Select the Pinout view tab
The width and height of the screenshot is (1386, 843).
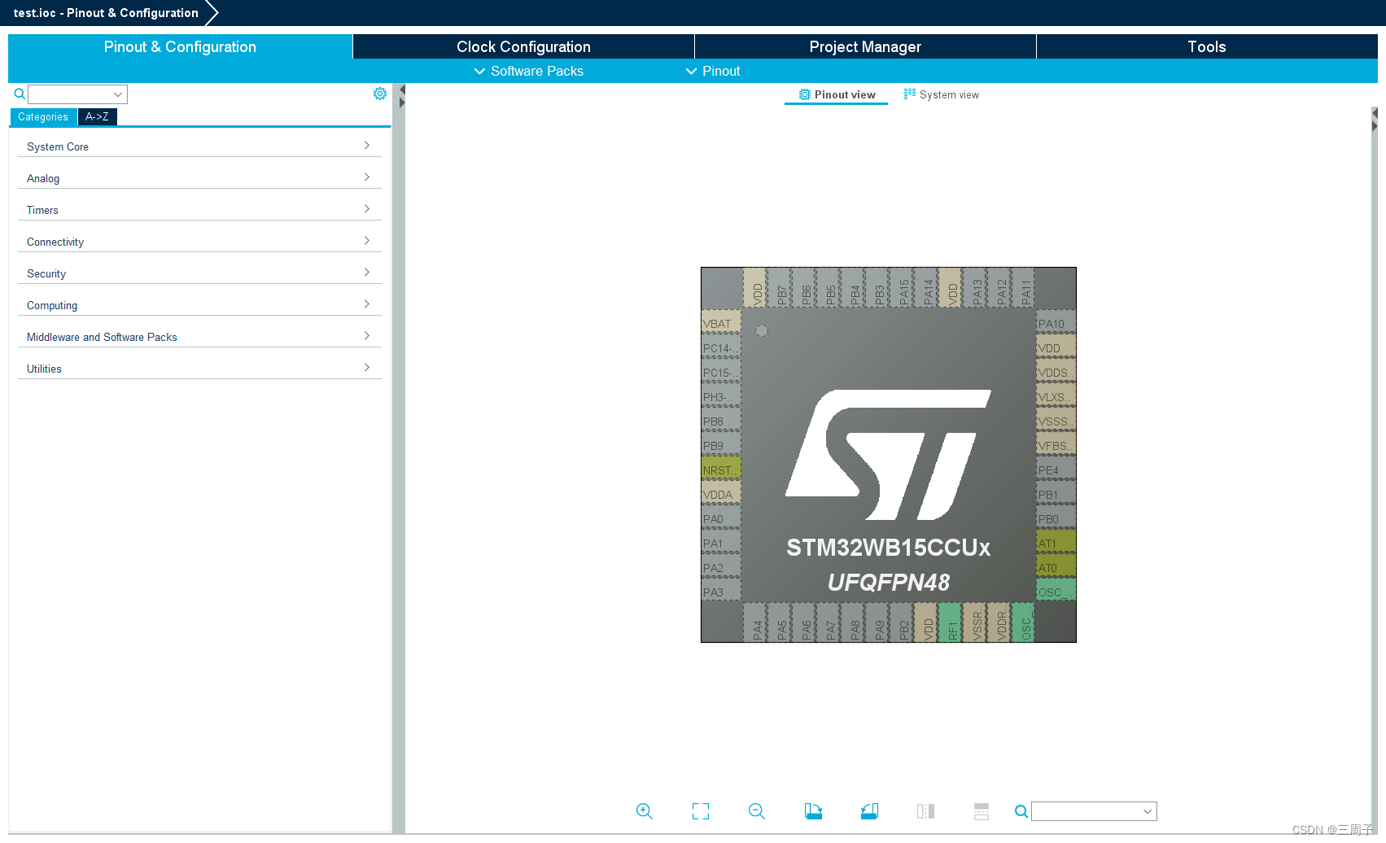tap(837, 94)
